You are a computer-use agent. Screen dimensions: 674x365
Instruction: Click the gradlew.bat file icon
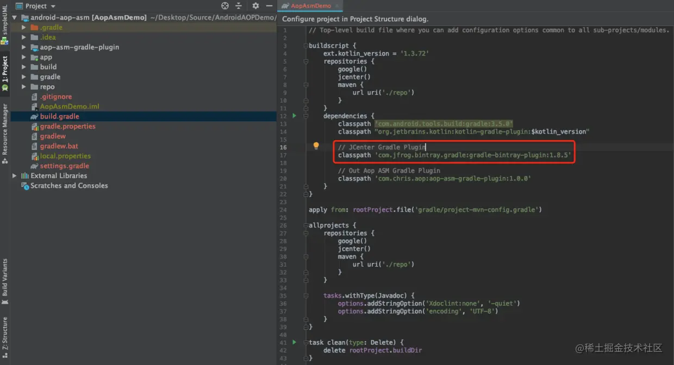tap(35, 146)
